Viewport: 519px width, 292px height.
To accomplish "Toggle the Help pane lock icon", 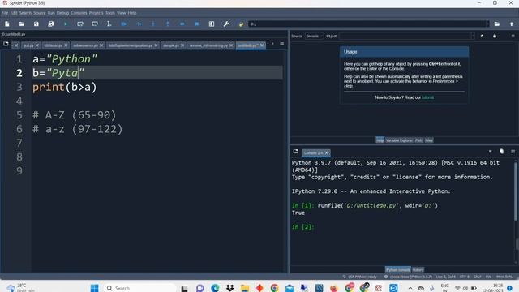I will coord(495,36).
